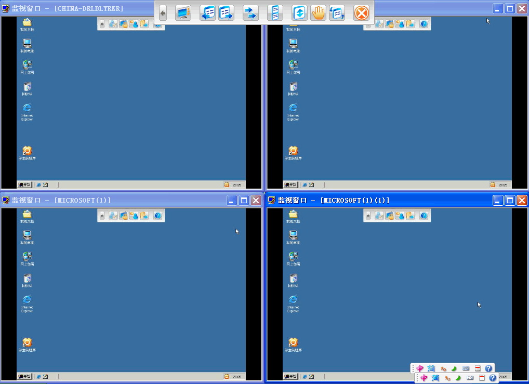
Task: Click Start button in CHINA-DRLBLYRKR window
Action: pos(25,184)
